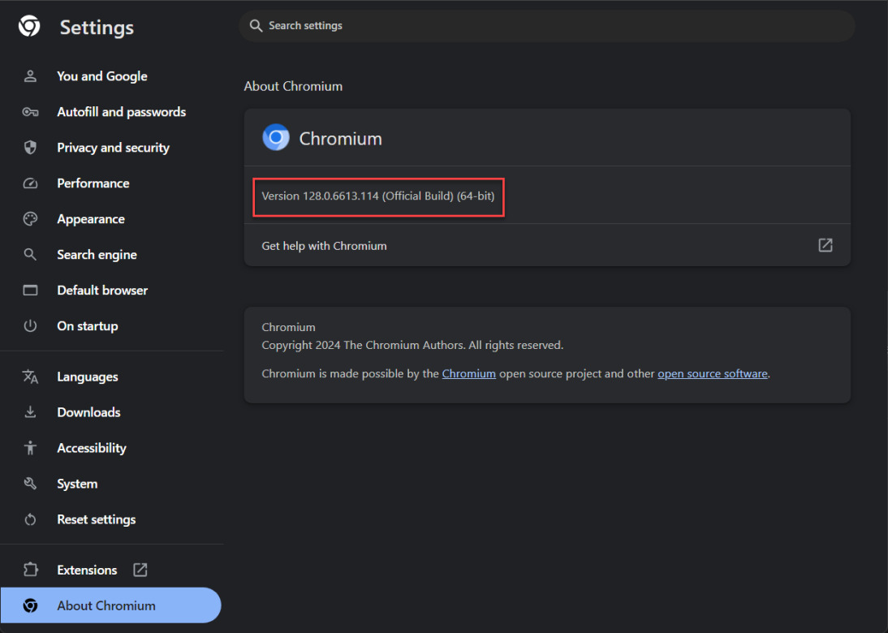Open the Reset settings section

point(96,519)
